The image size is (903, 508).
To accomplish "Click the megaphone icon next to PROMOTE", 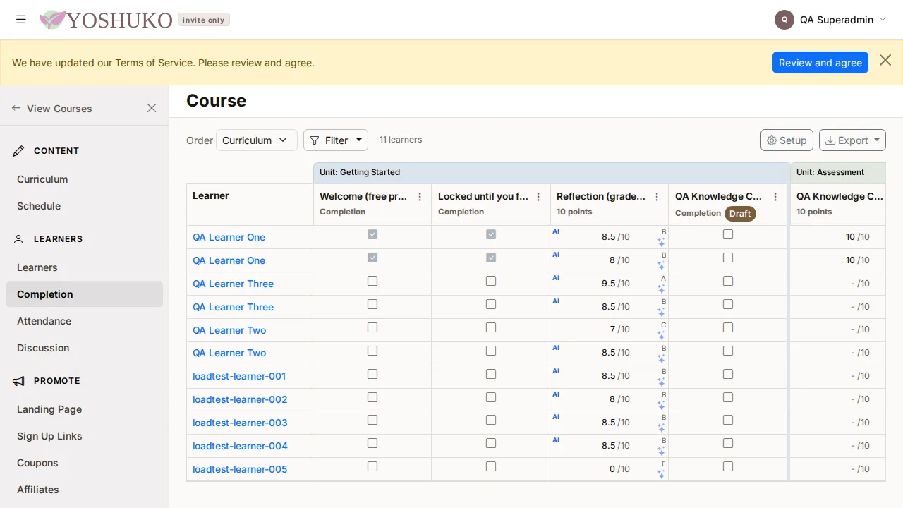I will (x=19, y=381).
